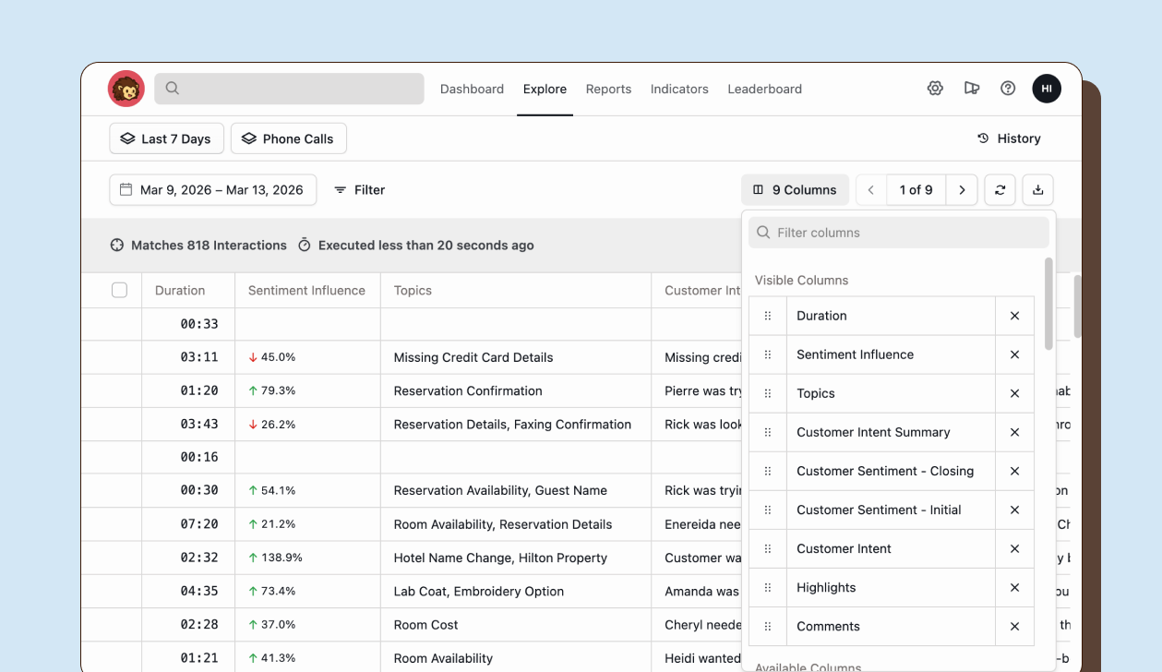Remove the Comments column
This screenshot has width=1162, height=672.
(1014, 626)
